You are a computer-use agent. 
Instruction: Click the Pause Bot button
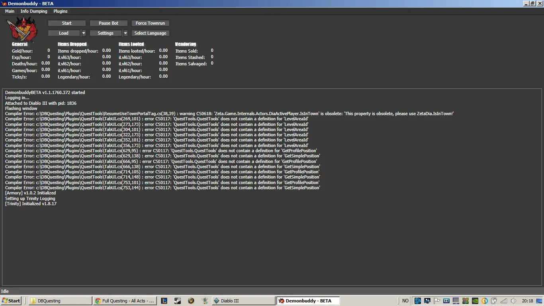[x=108, y=23]
